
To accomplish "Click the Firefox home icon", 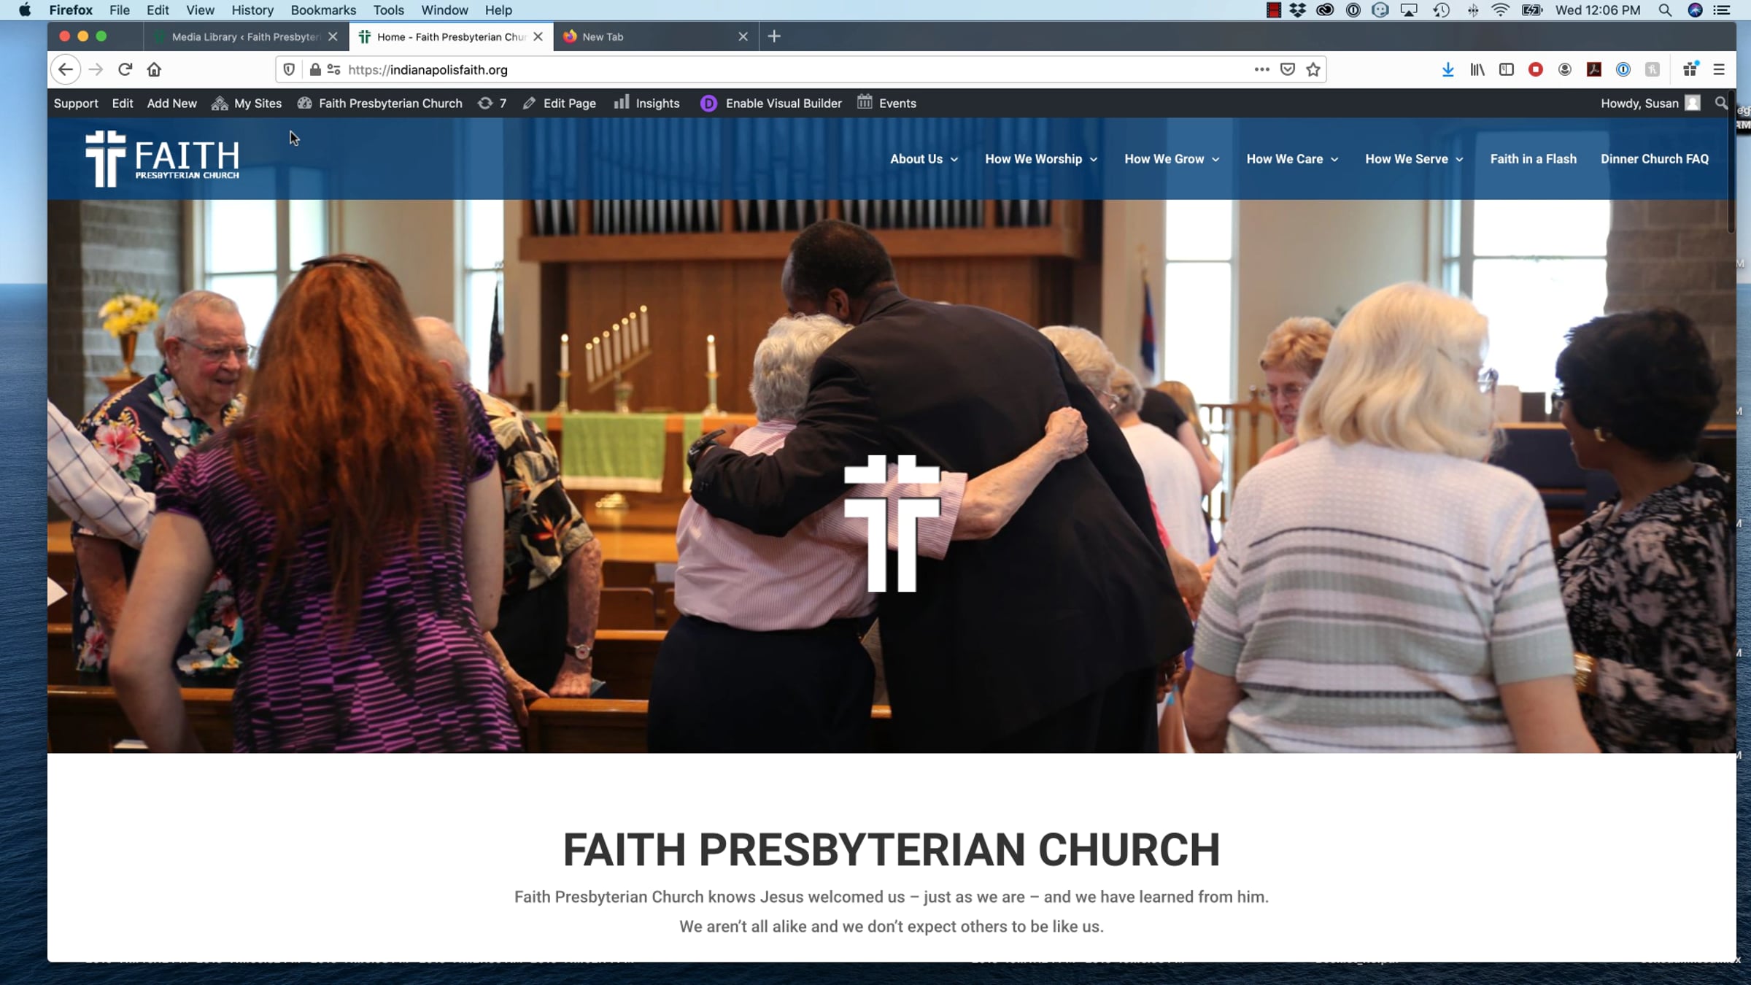I will pyautogui.click(x=154, y=69).
